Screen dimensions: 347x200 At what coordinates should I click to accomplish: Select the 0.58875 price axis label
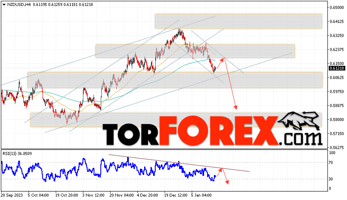click(x=337, y=106)
